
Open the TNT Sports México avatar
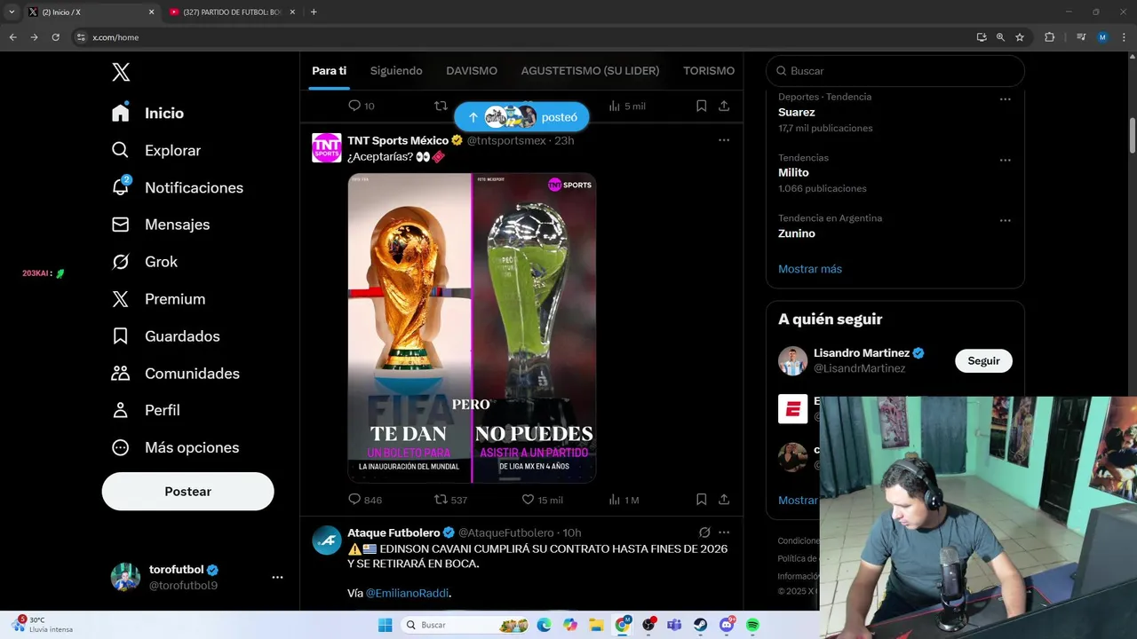[x=327, y=147]
